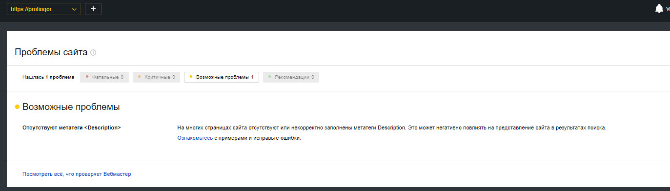This screenshot has width=670, height=191.
Task: Click the Возможные проблемы section heading
Action: click(71, 106)
